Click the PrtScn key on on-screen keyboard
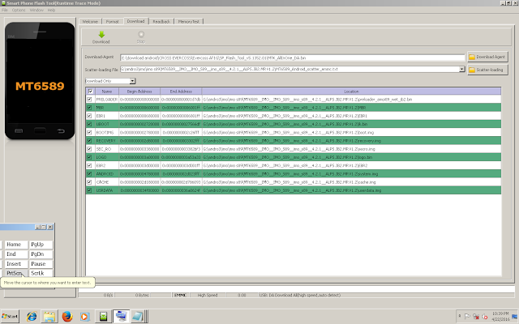519x324 pixels. [x=16, y=273]
